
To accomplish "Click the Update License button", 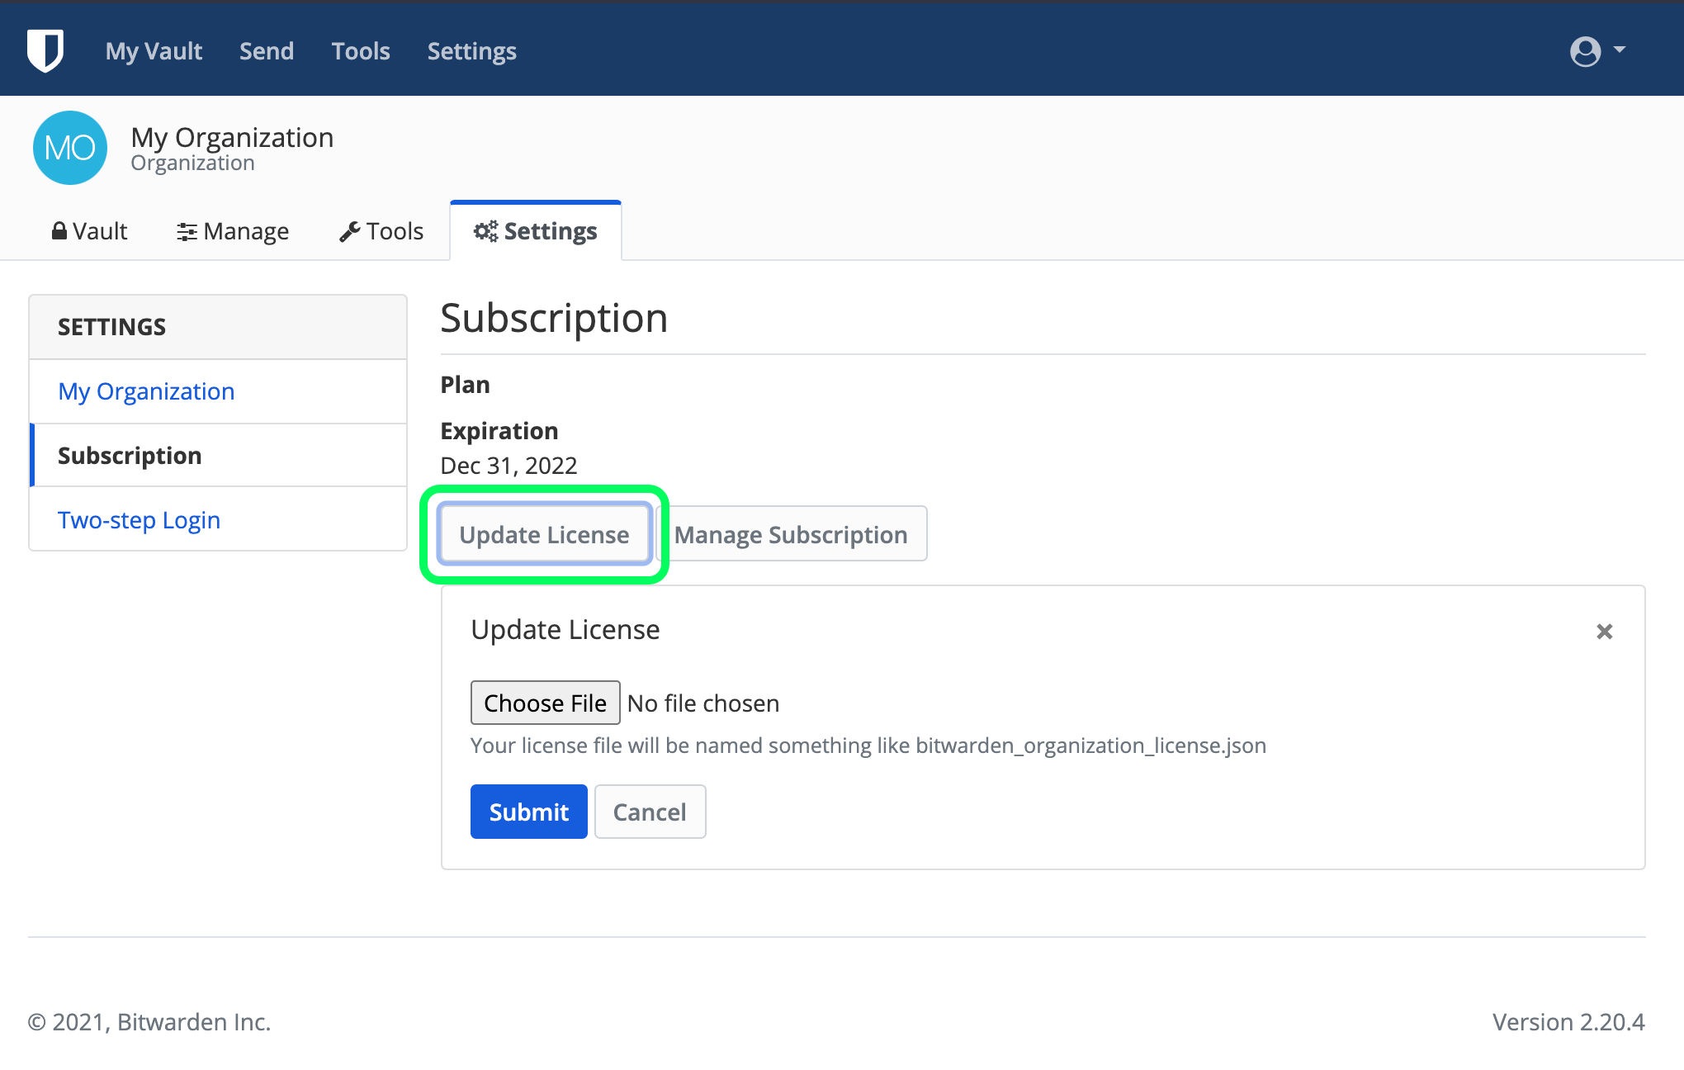I will pos(544,534).
